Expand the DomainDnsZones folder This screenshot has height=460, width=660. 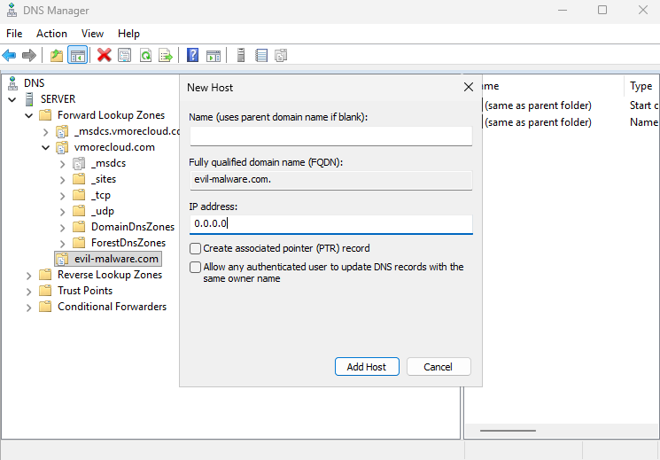click(62, 228)
